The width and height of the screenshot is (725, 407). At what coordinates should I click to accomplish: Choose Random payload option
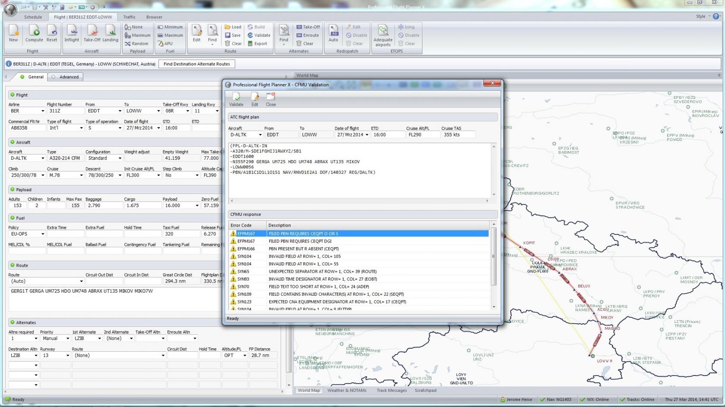137,44
